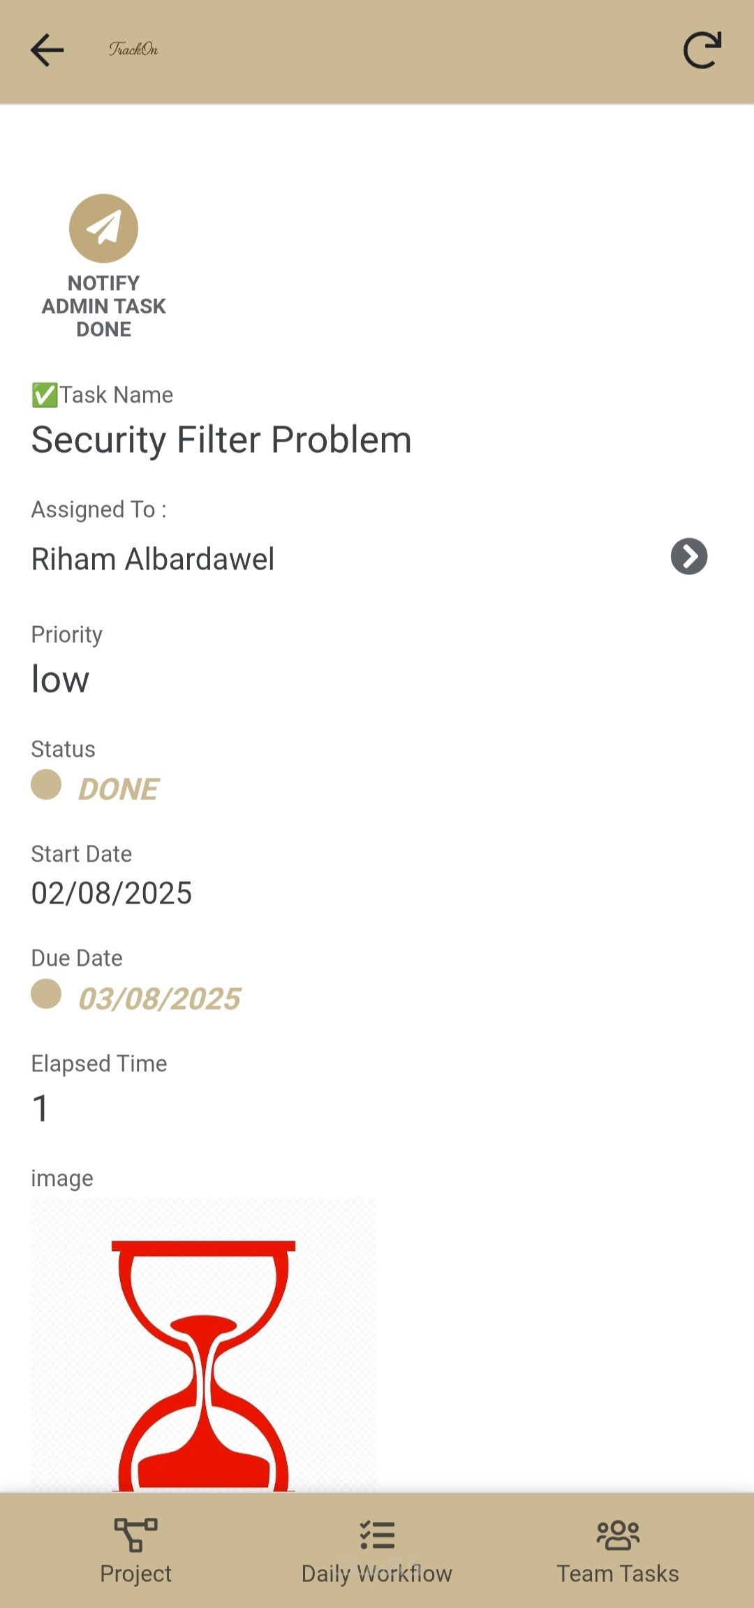
Task: Tap the green checkmark beside Task Name
Action: coord(44,395)
